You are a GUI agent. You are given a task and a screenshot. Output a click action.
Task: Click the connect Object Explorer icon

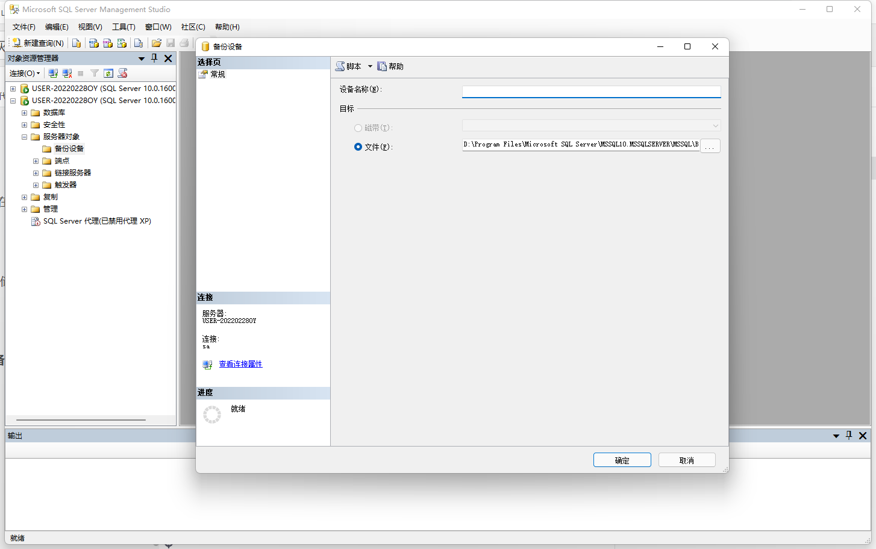[x=53, y=73]
